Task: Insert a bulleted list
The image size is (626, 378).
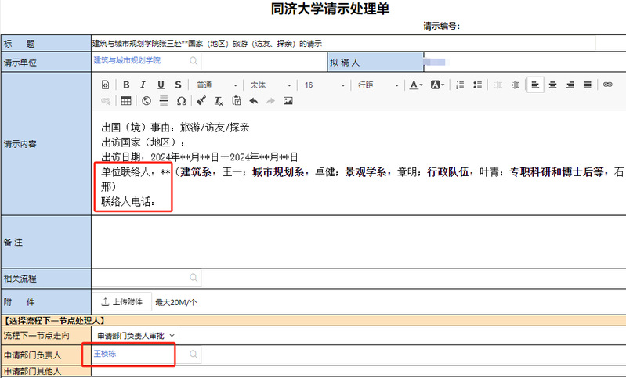Action: click(x=477, y=85)
